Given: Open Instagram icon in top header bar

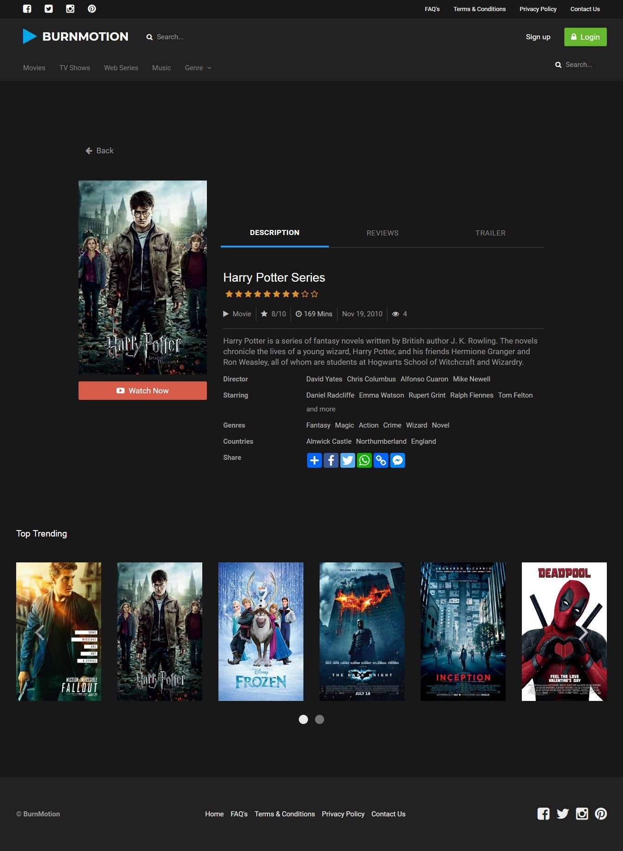Looking at the screenshot, I should coord(70,9).
